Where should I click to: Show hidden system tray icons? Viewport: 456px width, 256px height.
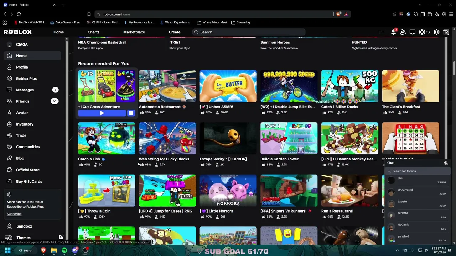pos(397,250)
